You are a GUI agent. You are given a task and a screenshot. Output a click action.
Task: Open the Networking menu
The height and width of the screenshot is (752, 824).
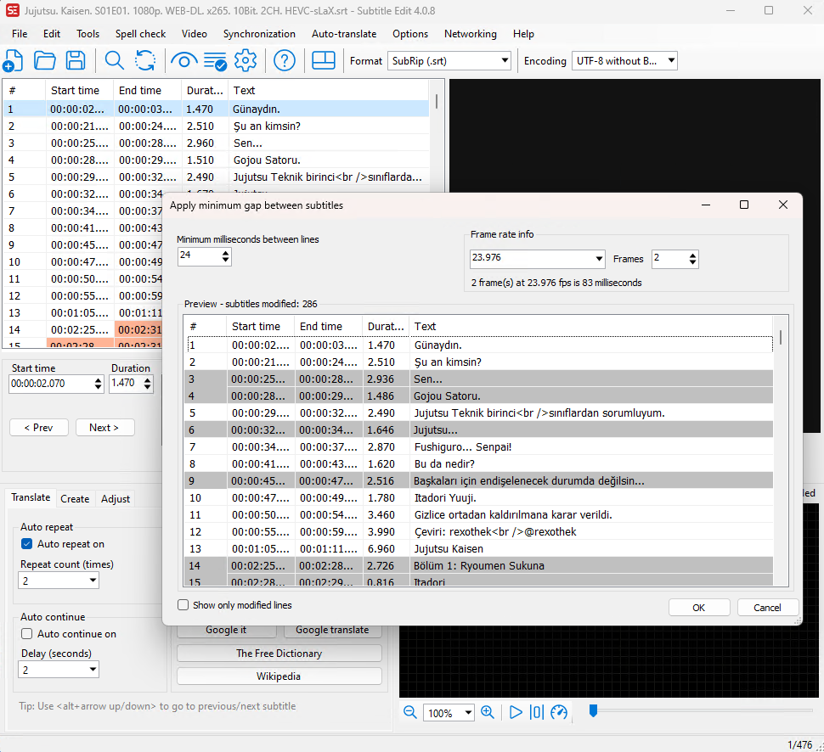coord(471,34)
